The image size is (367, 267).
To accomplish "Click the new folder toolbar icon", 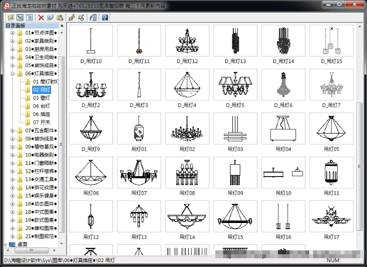I will pyautogui.click(x=11, y=18).
